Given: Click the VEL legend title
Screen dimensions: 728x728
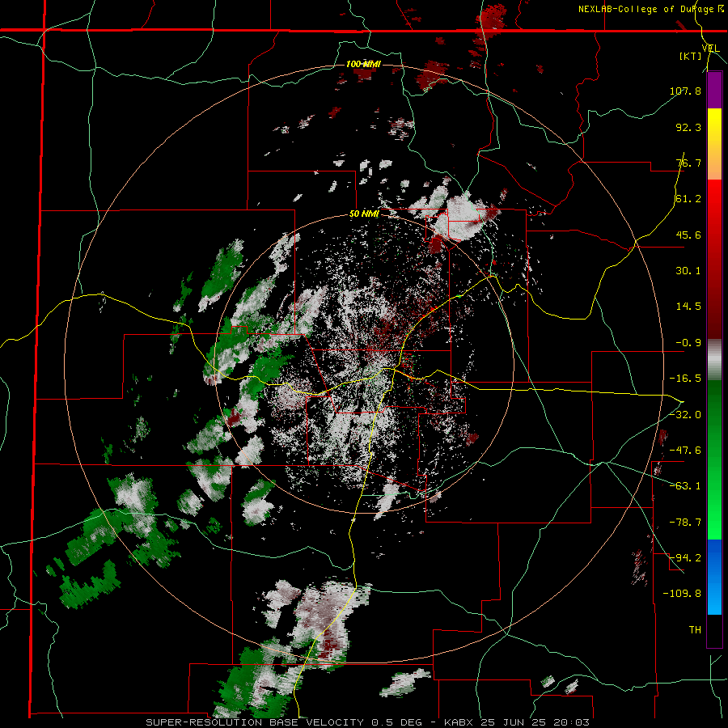Looking at the screenshot, I should click(x=710, y=48).
